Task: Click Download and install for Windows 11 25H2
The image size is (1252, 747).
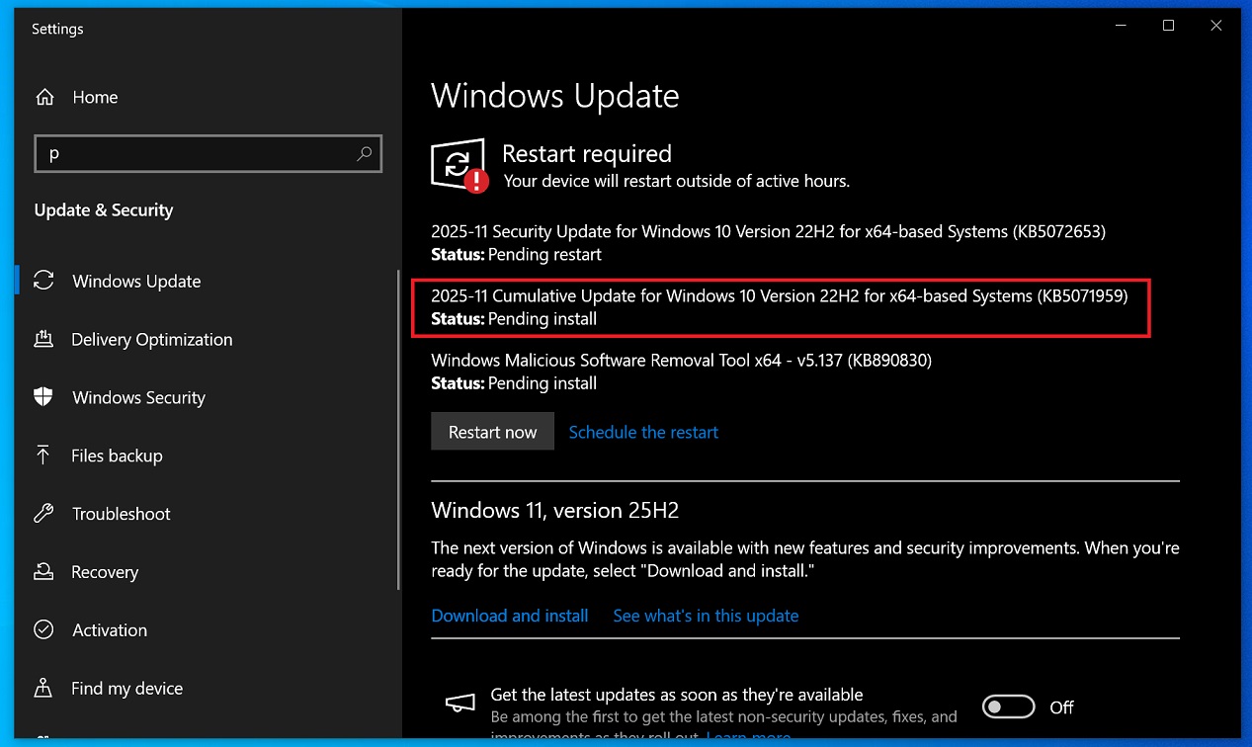Action: tap(509, 616)
